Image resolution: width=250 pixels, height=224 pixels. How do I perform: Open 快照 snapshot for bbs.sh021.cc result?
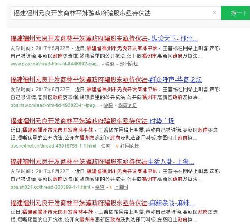pyautogui.click(x=100, y=187)
